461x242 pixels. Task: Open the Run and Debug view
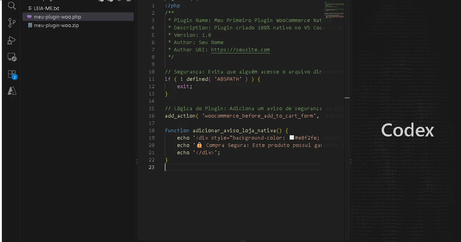12,40
